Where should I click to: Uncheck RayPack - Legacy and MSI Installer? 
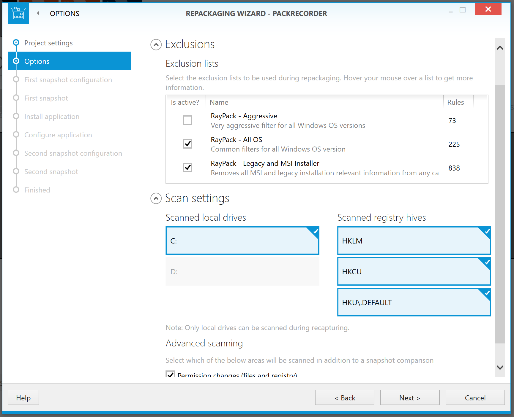tap(187, 168)
